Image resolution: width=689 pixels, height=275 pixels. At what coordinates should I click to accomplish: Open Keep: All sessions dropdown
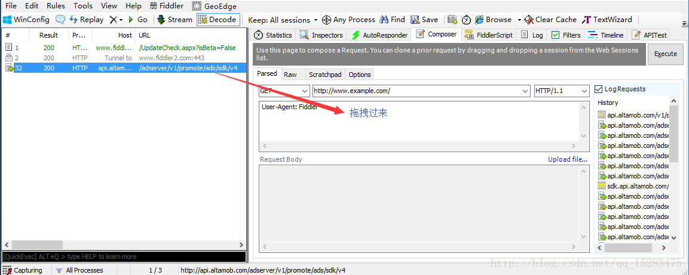(x=283, y=20)
